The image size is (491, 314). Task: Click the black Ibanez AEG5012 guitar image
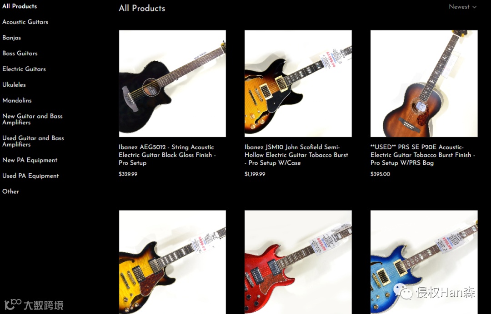[x=172, y=83]
